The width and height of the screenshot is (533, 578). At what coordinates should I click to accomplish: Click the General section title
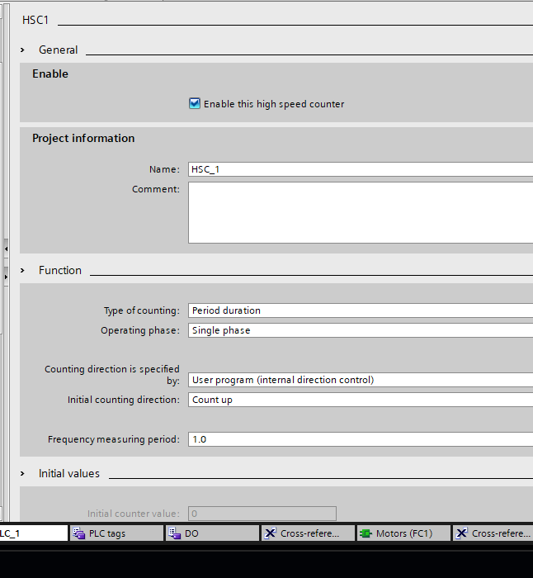[59, 50]
